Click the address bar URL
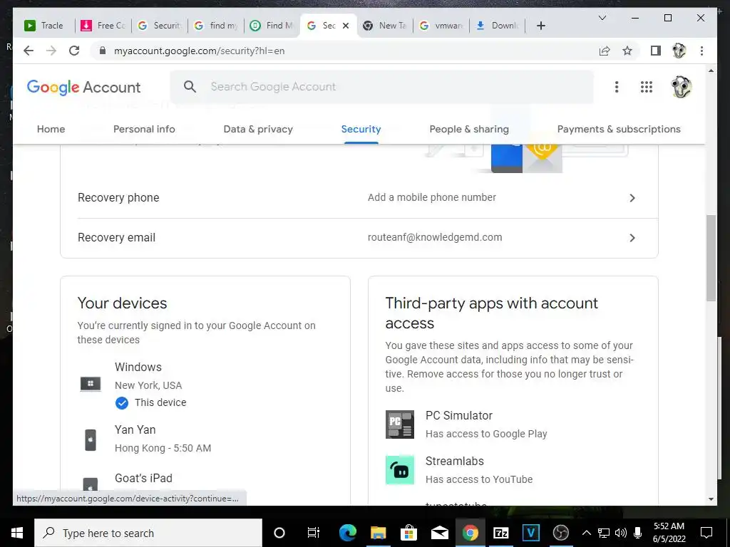Viewport: 730px width, 547px height. point(200,51)
